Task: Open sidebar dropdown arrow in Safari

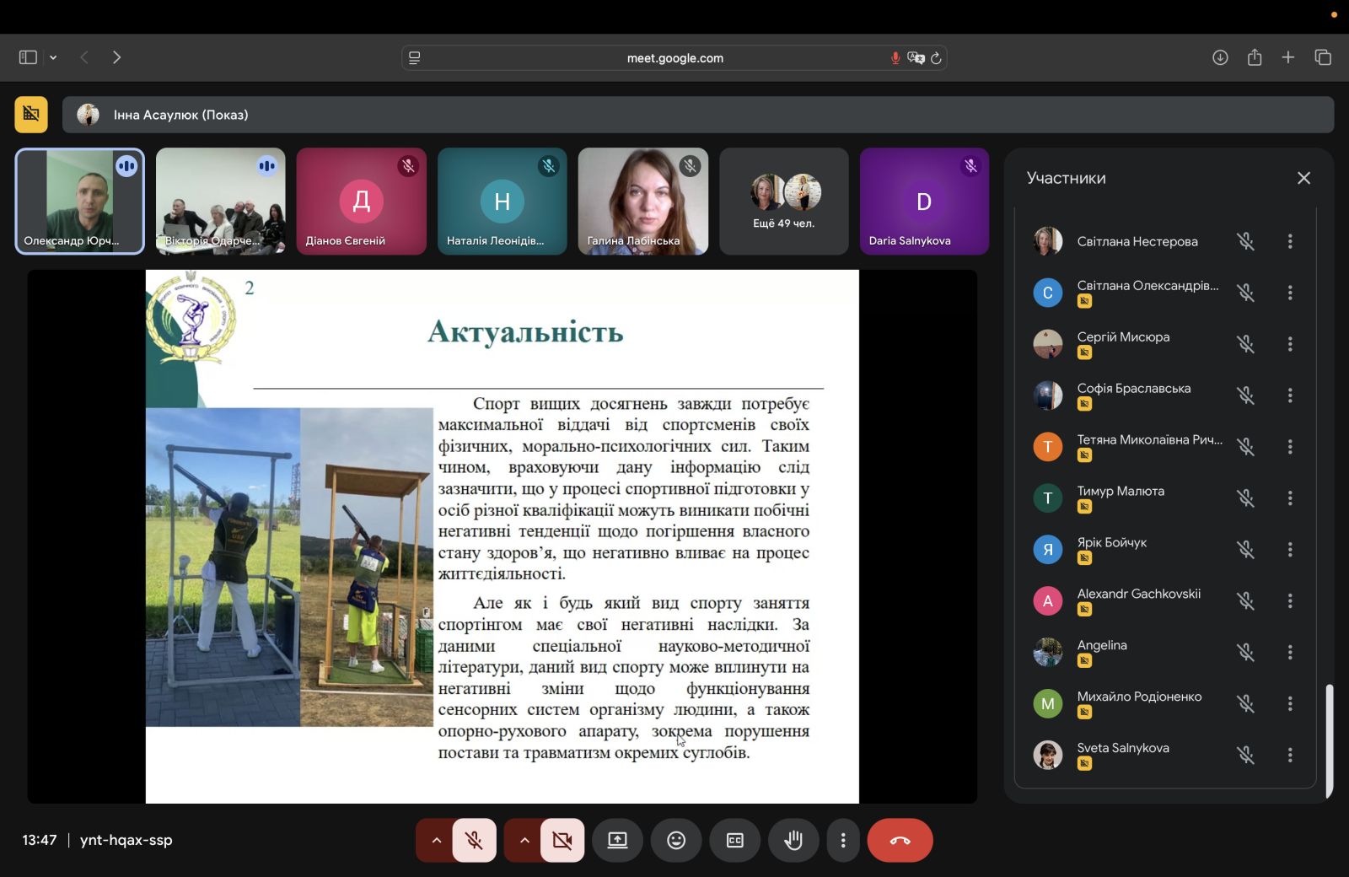Action: [53, 57]
